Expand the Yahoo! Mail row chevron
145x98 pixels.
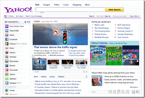30,31
